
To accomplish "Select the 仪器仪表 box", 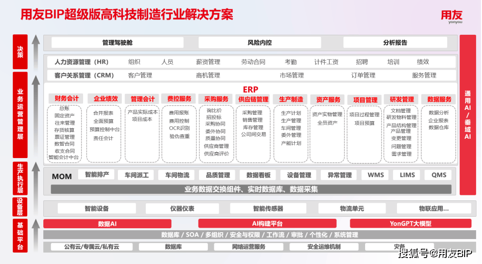I will pos(182,209).
